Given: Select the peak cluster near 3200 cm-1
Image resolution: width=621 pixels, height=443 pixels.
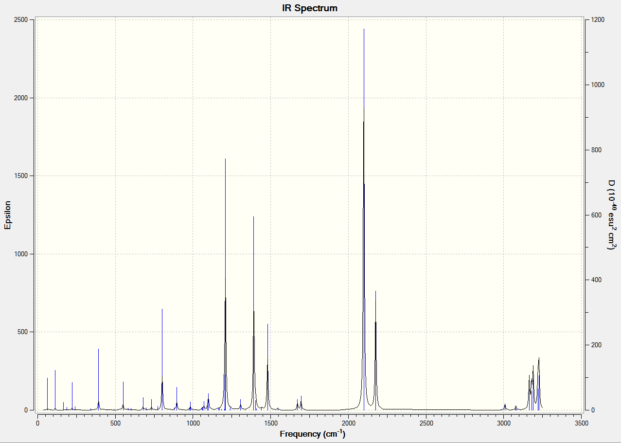Looking at the screenshot, I should click(534, 384).
